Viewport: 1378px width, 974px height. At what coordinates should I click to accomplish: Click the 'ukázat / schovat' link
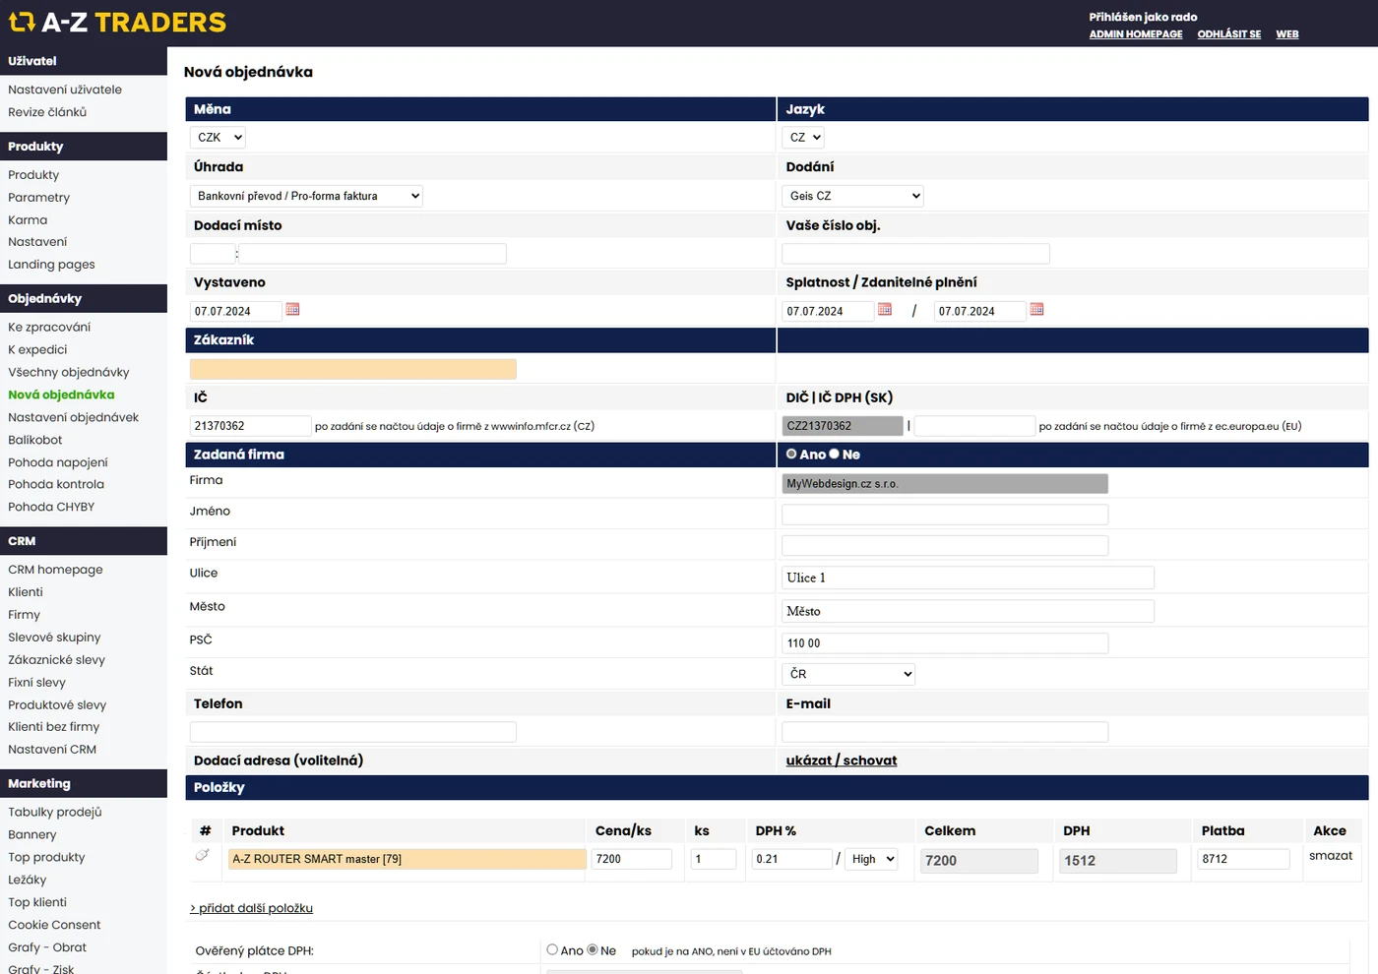click(842, 761)
